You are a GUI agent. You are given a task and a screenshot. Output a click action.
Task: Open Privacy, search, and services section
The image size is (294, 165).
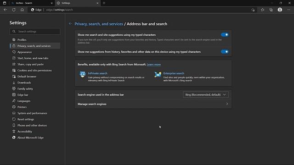[35, 46]
